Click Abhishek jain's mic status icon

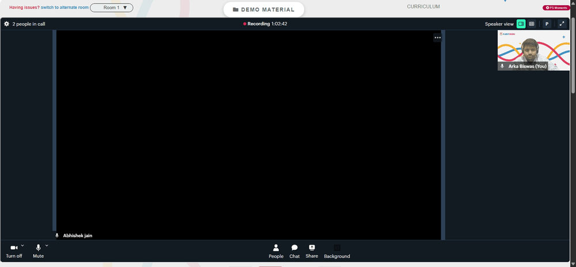pos(57,235)
